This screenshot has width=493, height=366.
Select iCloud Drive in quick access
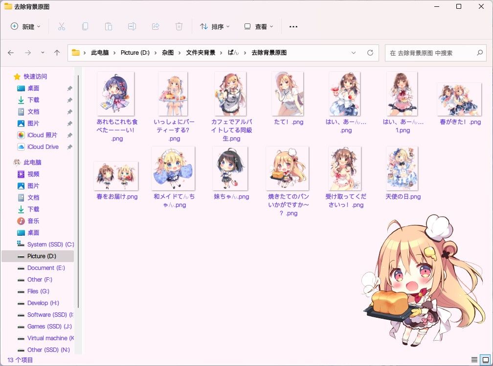click(43, 147)
